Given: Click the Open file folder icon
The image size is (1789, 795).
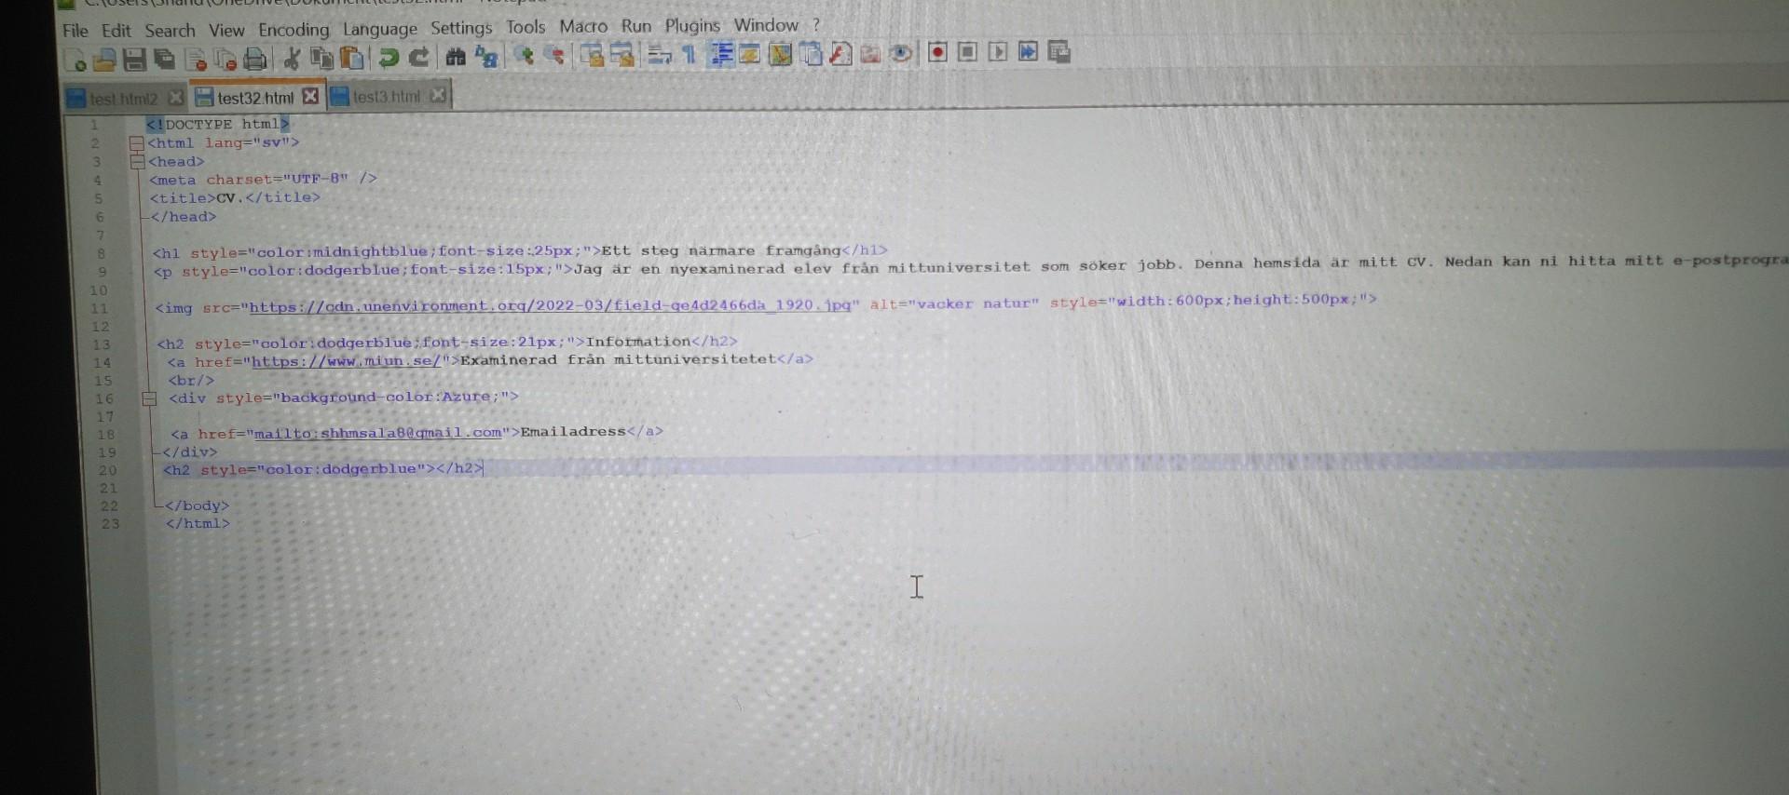Looking at the screenshot, I should pos(104,59).
